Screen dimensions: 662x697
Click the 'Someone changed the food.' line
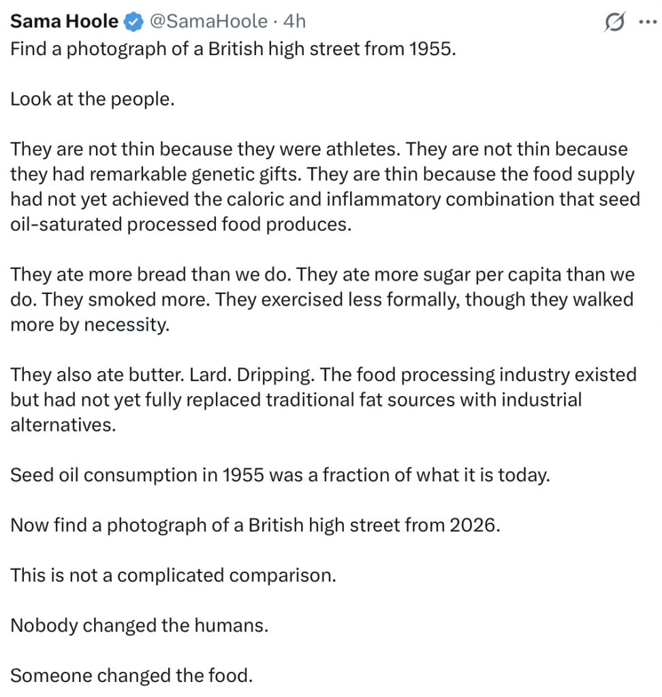[131, 675]
